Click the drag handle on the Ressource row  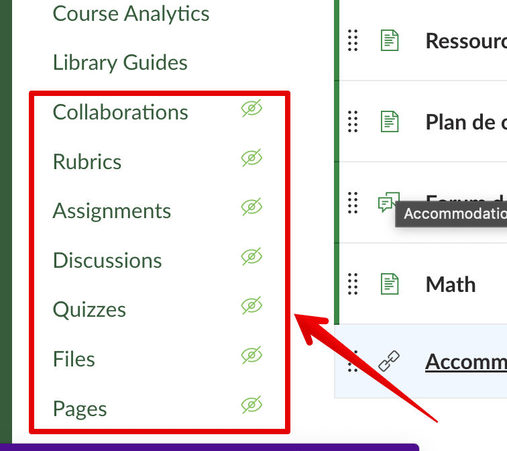click(x=353, y=40)
